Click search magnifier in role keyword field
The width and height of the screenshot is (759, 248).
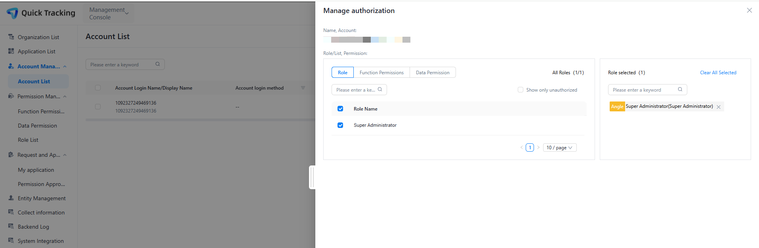click(x=380, y=89)
